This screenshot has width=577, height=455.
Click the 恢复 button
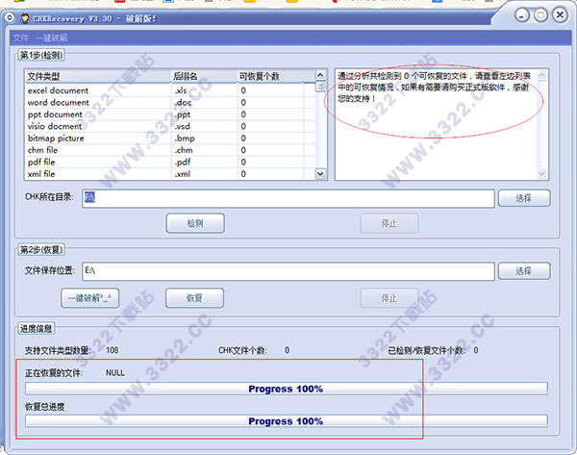point(194,298)
